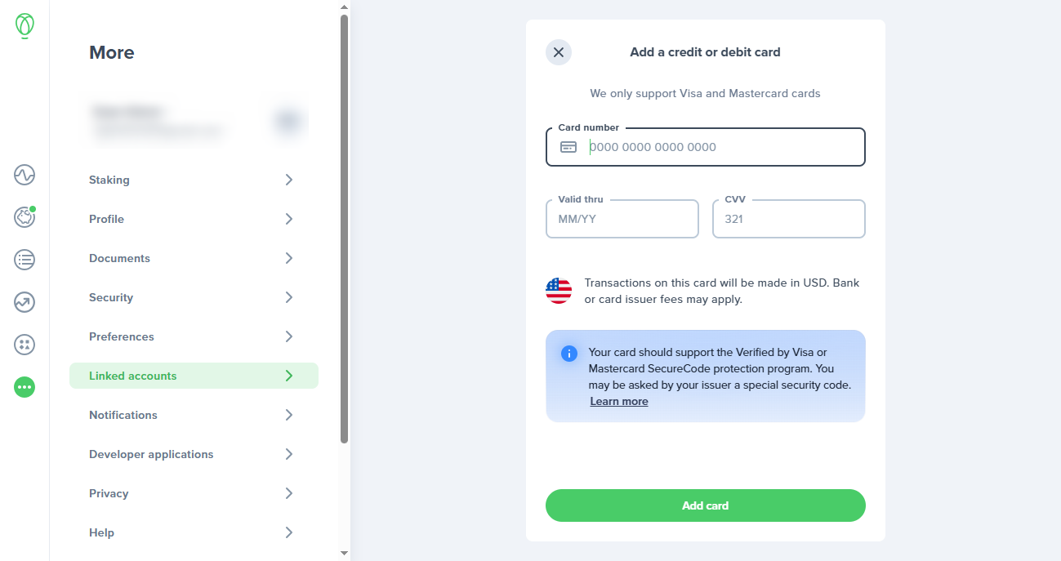
Task: Expand the Security chevron arrow
Action: [x=289, y=297]
